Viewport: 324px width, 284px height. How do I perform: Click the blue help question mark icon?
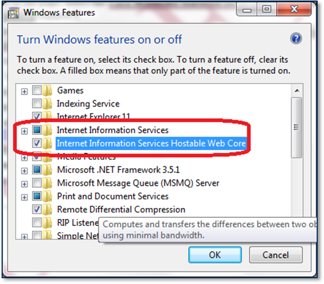[x=296, y=38]
